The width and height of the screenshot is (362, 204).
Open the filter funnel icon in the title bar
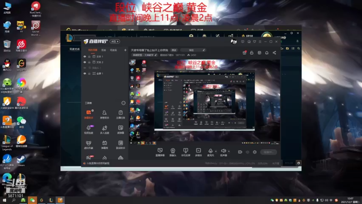tap(254, 42)
